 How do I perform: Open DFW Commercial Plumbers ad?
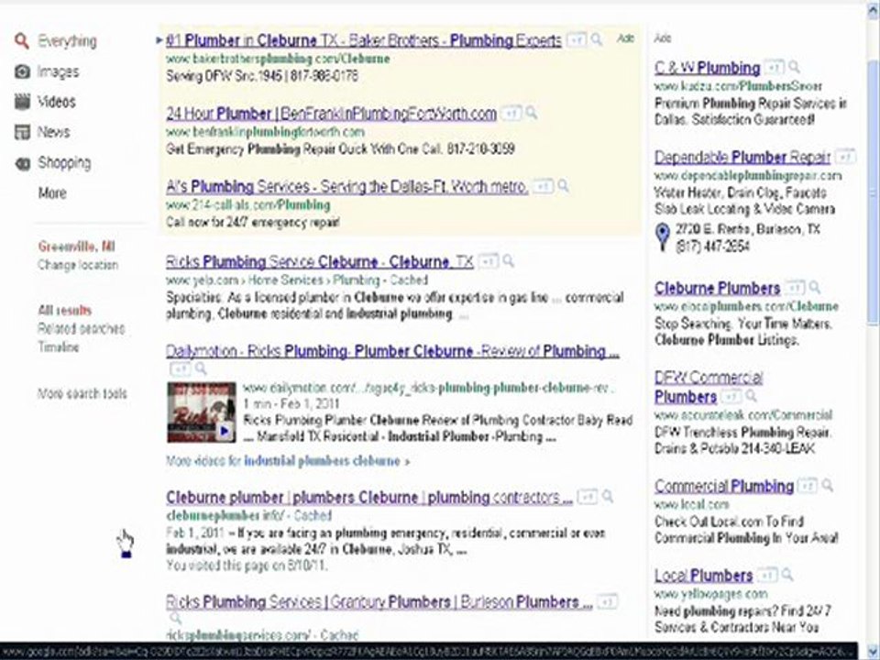point(709,387)
